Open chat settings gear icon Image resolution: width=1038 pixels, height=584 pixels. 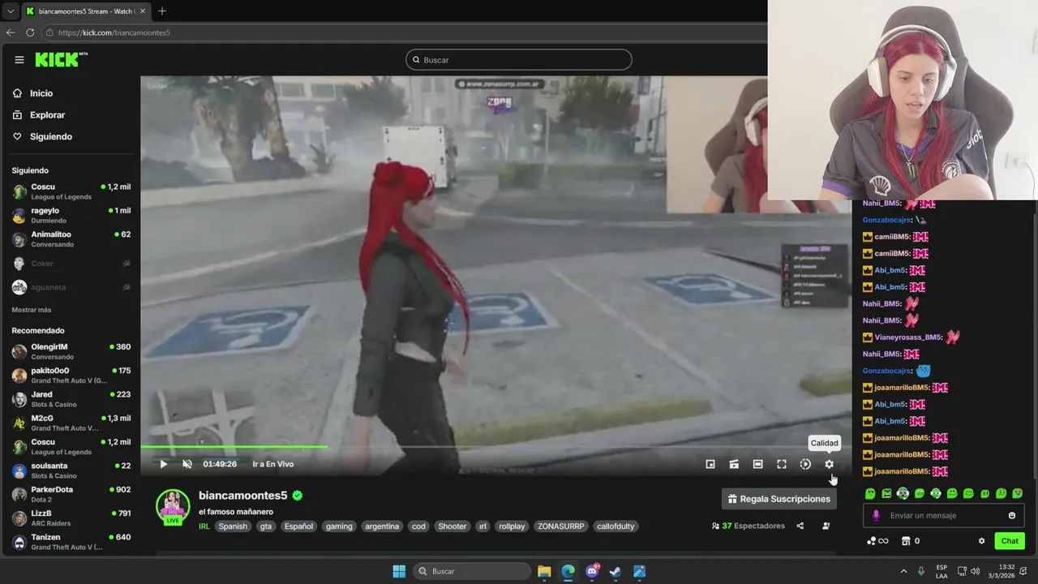pyautogui.click(x=981, y=541)
